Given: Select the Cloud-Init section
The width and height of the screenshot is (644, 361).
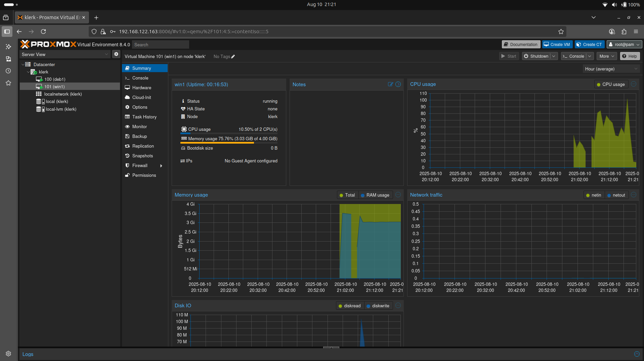Looking at the screenshot, I should pos(141,97).
